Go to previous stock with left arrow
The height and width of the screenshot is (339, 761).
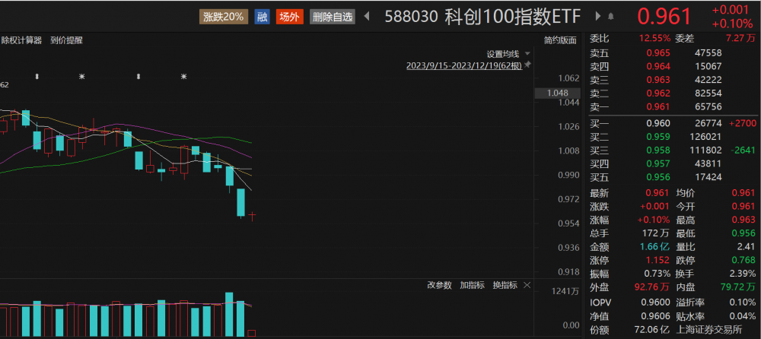click(366, 16)
